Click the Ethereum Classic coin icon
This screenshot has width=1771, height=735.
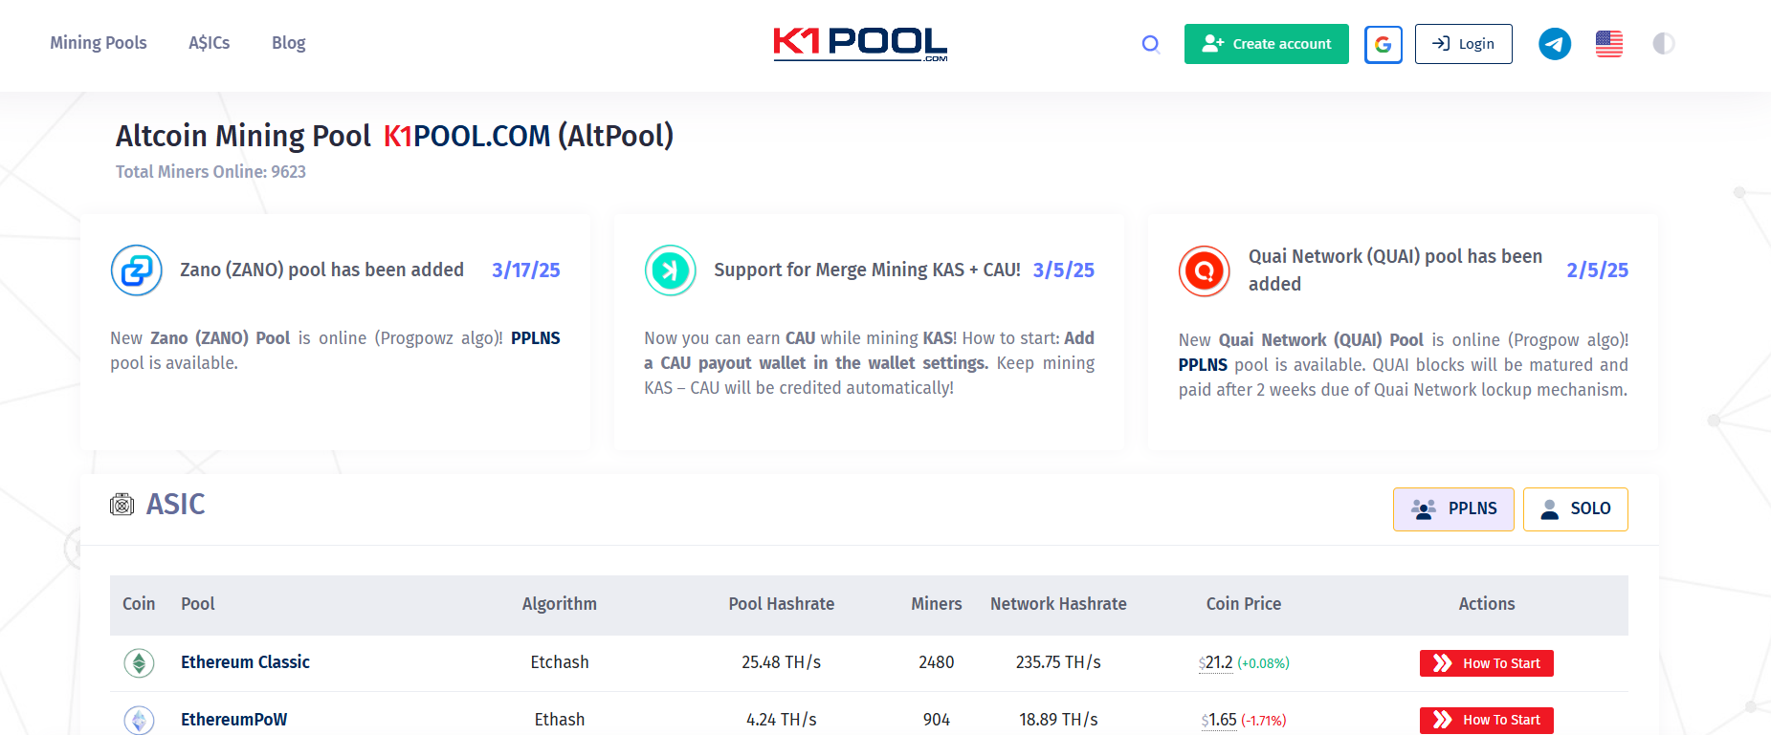tap(140, 662)
